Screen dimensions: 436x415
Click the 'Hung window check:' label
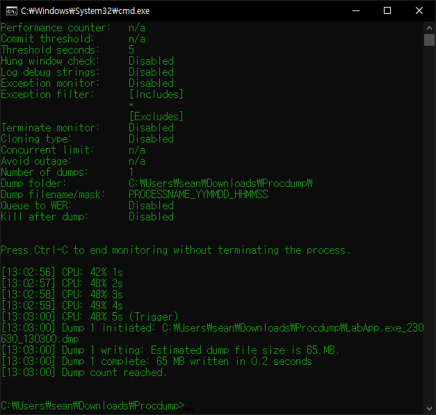click(x=50, y=61)
